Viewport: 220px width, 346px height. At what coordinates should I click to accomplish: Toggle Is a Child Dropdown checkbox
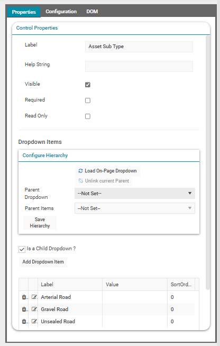tap(22, 249)
